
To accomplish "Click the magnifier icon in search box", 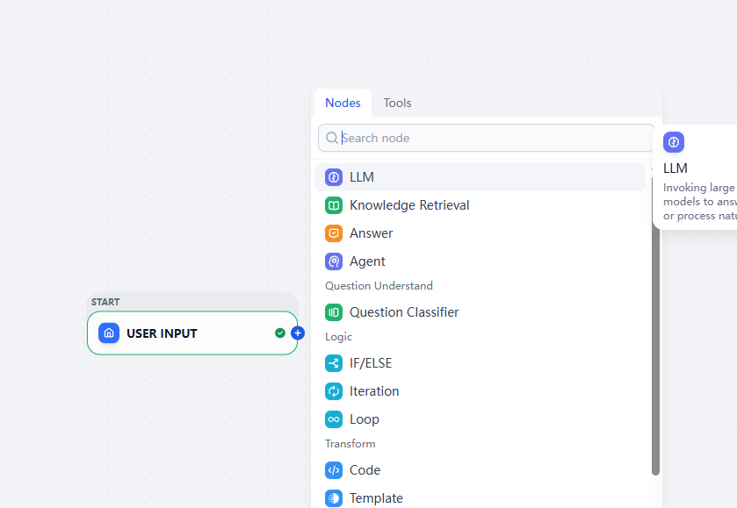I will (x=332, y=138).
